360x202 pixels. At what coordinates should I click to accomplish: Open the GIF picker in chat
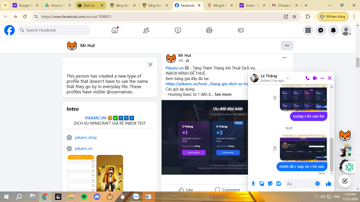point(279,184)
